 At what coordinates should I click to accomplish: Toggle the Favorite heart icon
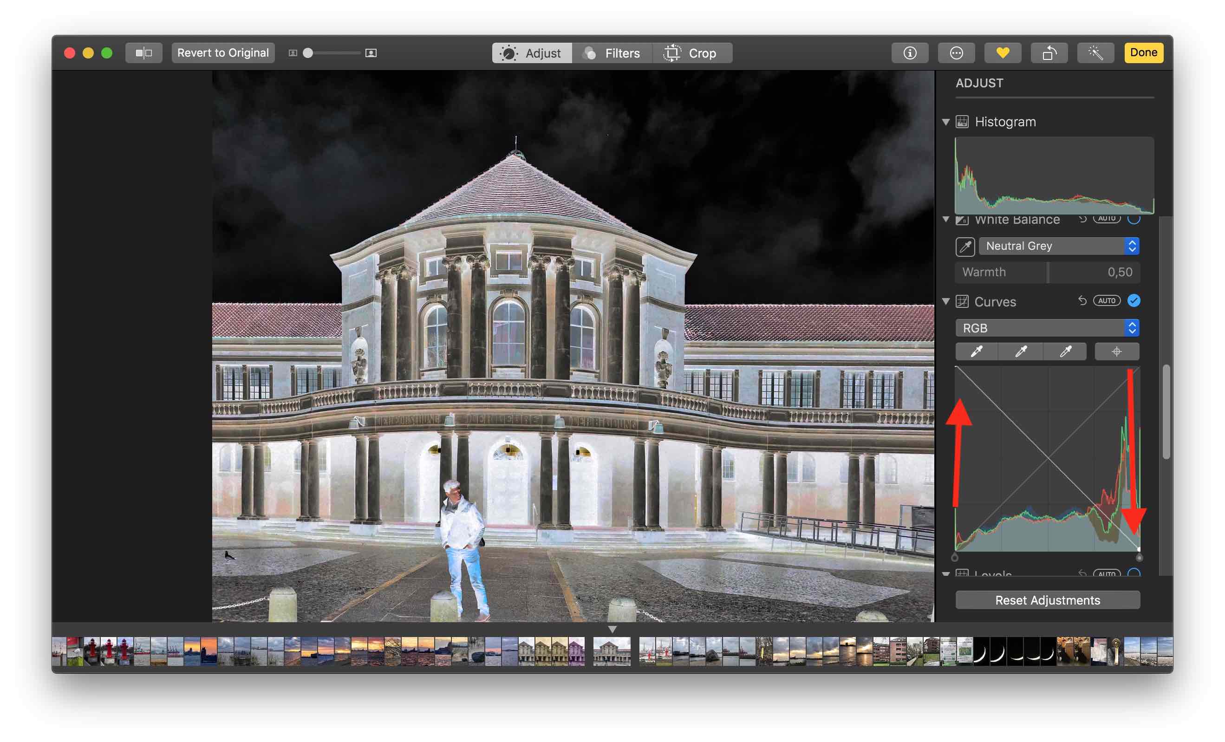pos(1002,52)
